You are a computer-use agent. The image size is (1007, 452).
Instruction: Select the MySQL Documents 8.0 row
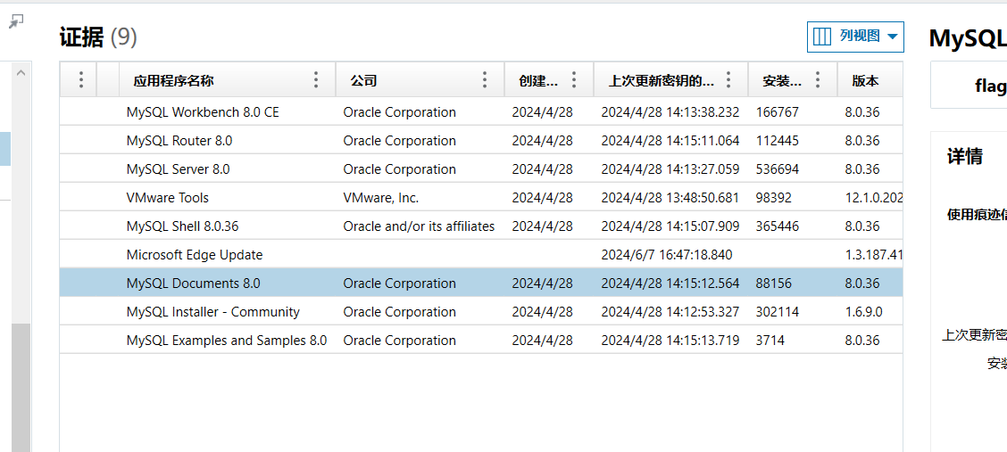click(x=481, y=284)
